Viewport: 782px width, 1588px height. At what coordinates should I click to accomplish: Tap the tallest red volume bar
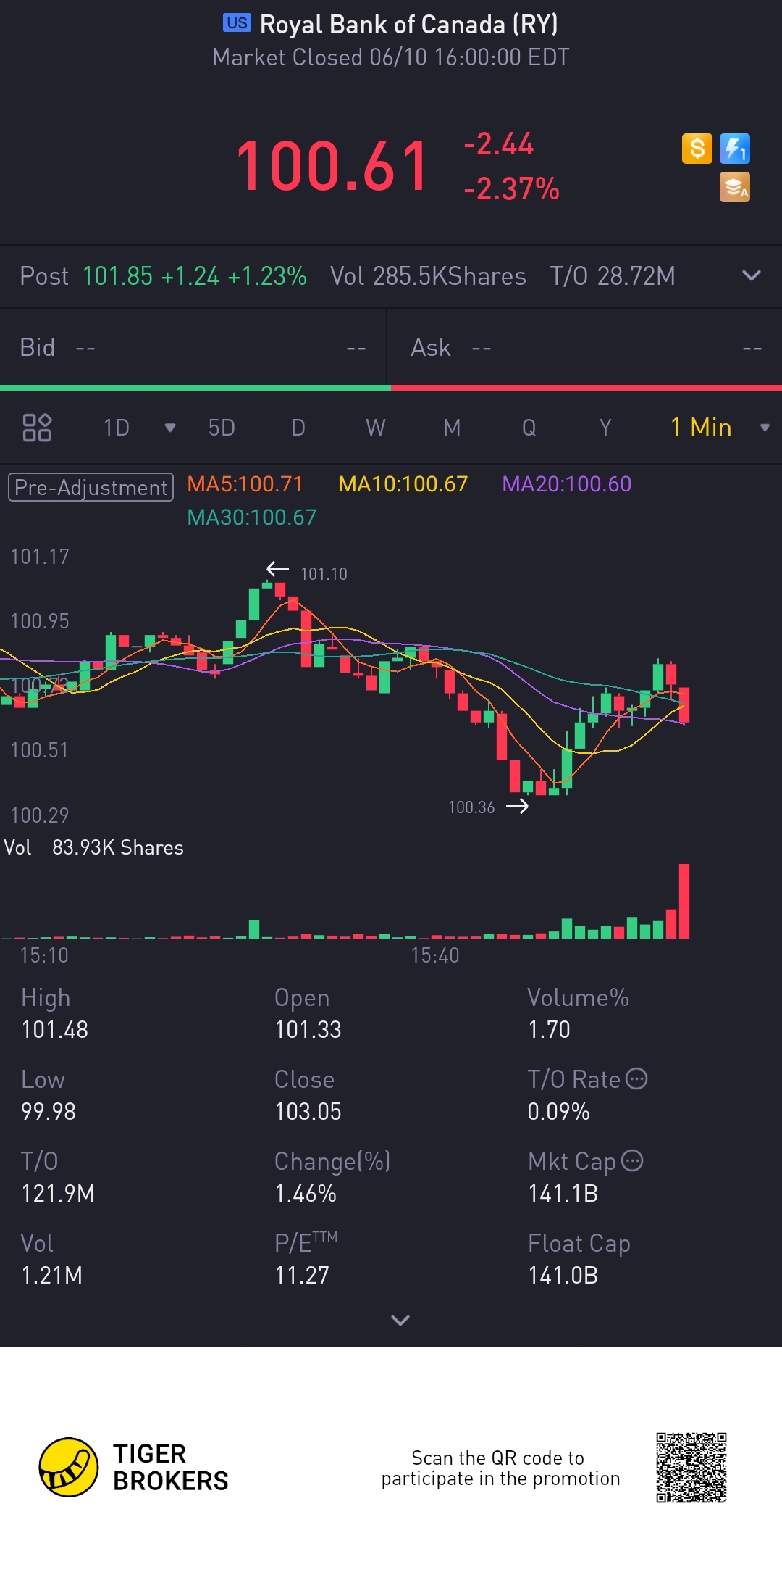click(684, 901)
